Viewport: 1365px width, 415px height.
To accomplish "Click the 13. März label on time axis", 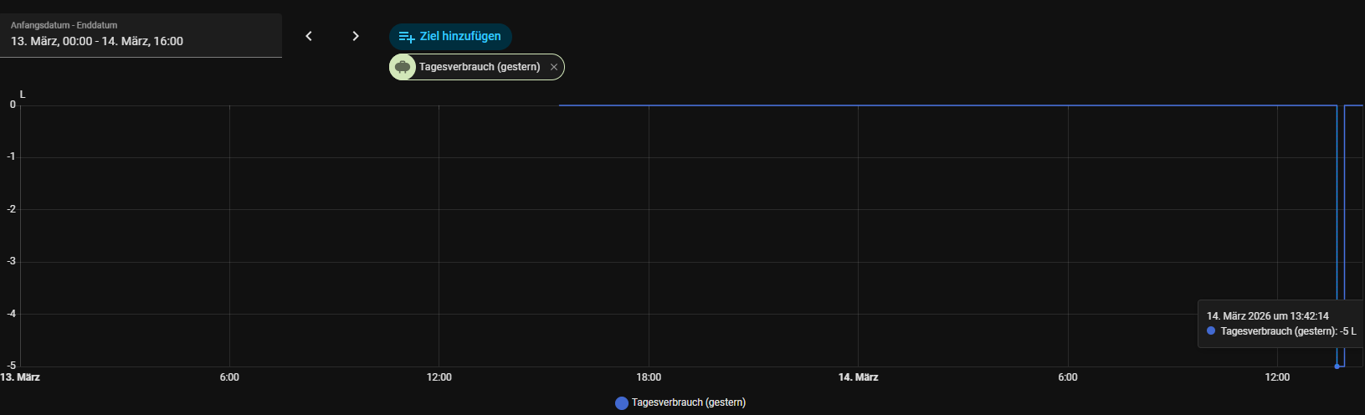I will point(20,377).
